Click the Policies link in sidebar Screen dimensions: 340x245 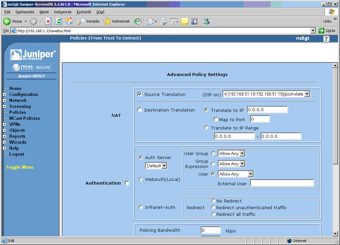click(18, 113)
